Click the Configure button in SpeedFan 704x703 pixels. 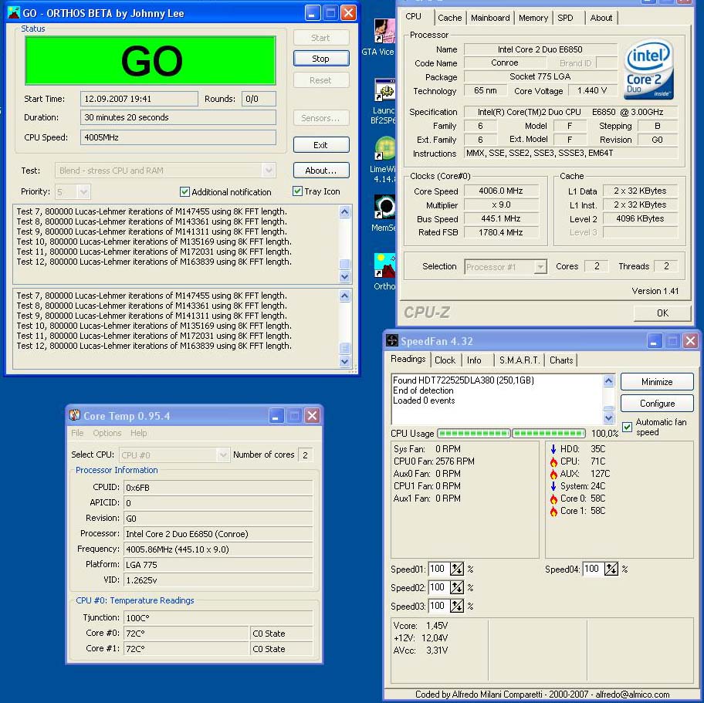pos(657,403)
